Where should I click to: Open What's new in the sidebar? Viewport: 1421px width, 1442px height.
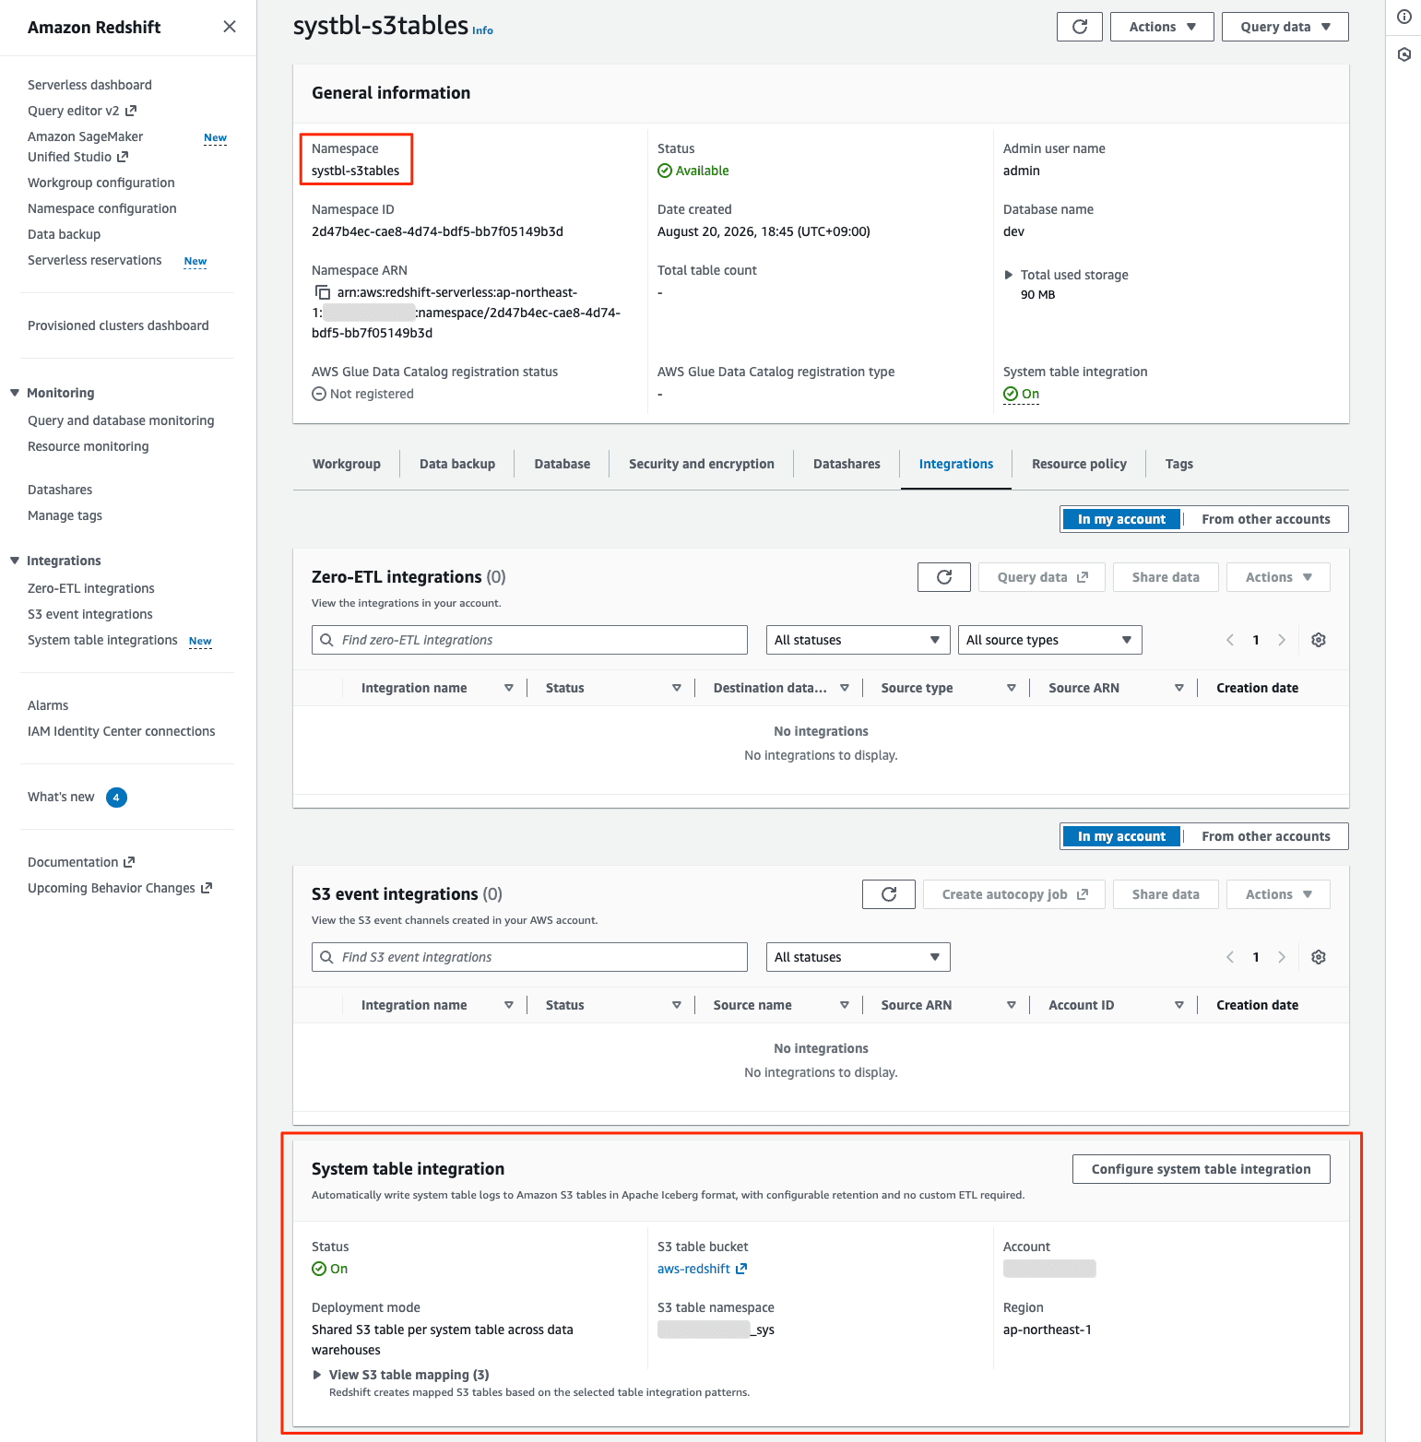pyautogui.click(x=61, y=797)
